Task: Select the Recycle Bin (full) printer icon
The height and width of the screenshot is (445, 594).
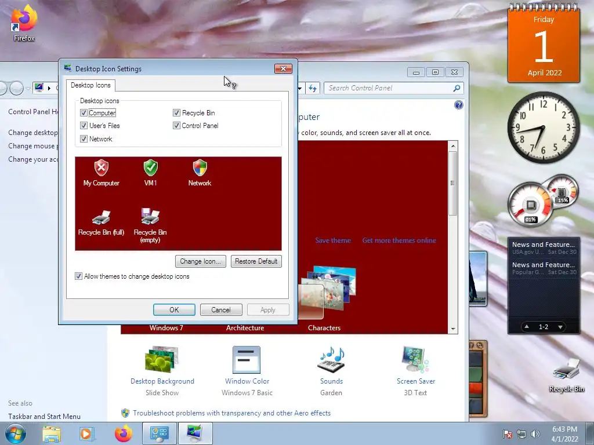Action: [101, 222]
